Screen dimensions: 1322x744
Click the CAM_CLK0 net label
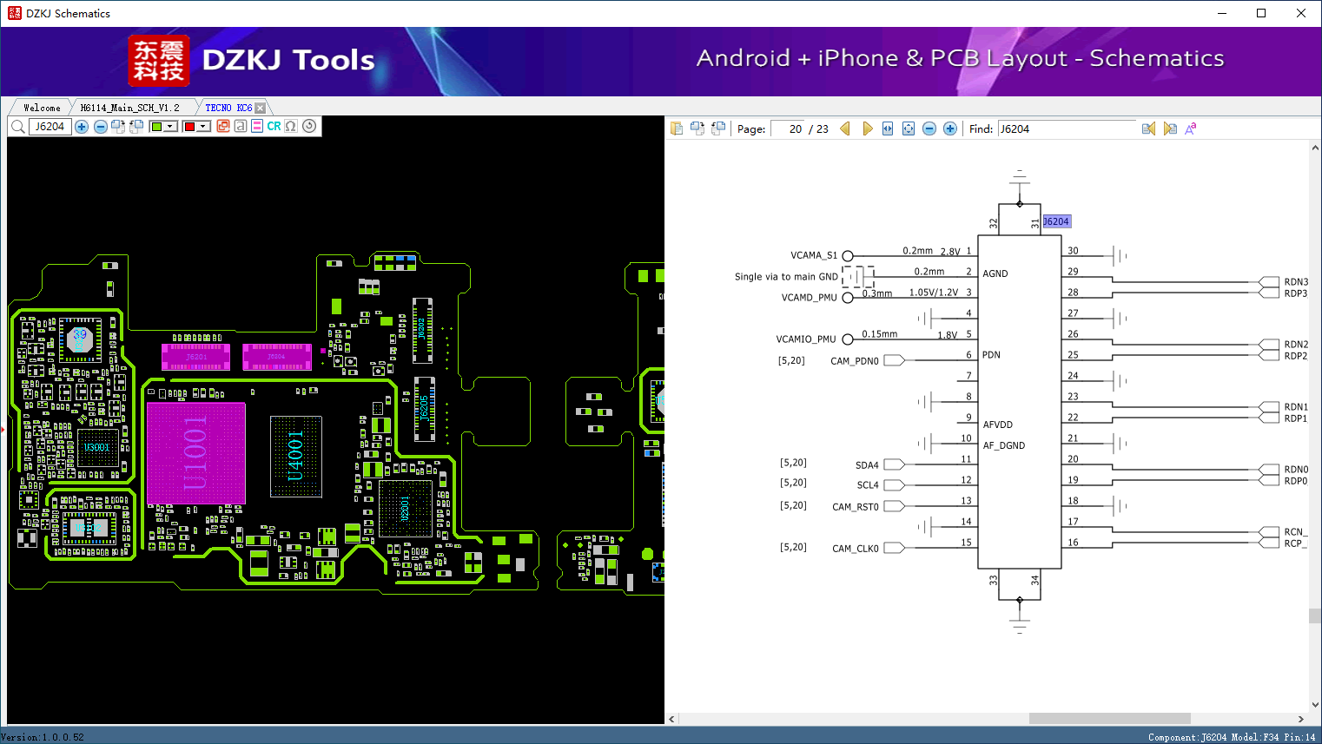click(856, 549)
